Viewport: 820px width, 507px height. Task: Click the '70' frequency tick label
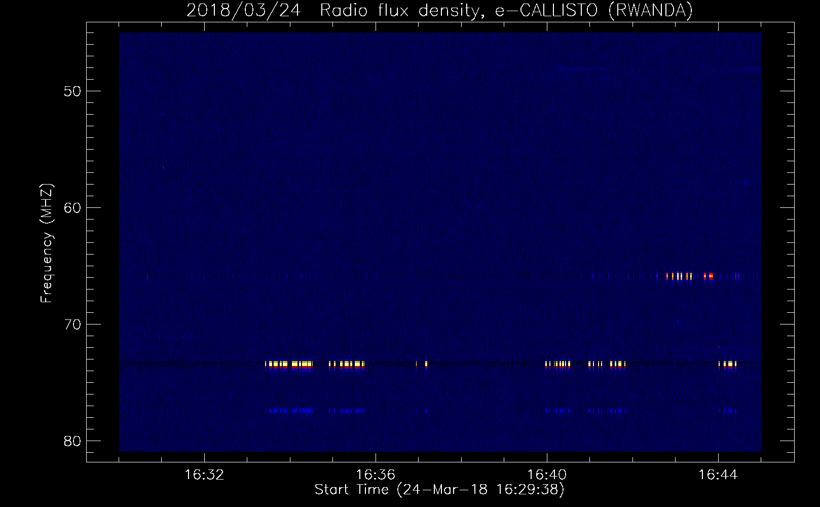pyautogui.click(x=73, y=324)
